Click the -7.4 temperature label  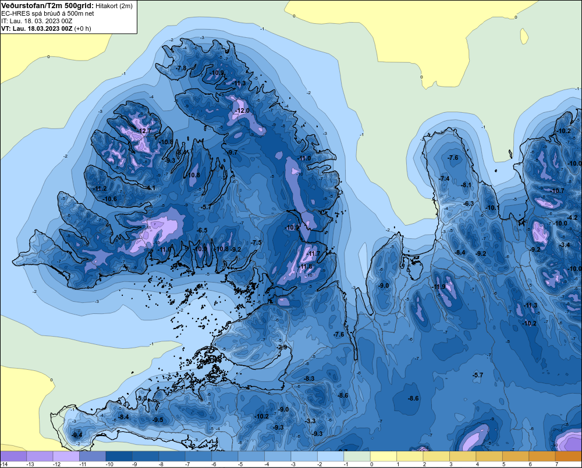coord(444,178)
